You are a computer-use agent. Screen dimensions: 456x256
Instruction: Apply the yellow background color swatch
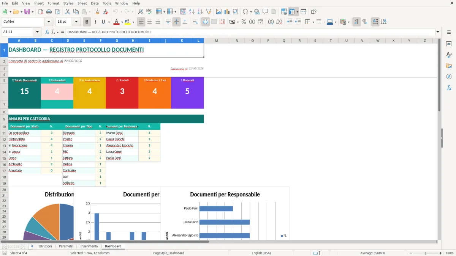128,22
